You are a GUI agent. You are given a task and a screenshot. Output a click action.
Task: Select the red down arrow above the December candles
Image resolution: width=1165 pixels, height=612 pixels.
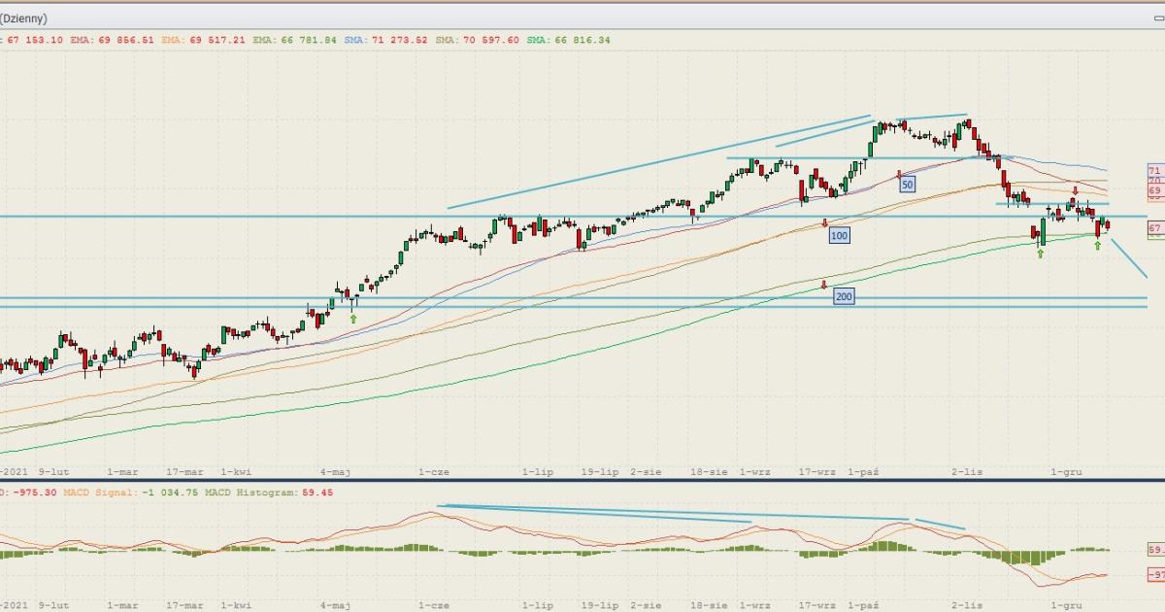[1076, 191]
